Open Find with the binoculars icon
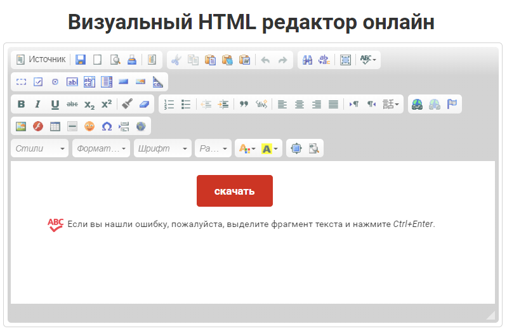The width and height of the screenshot is (507, 331). coord(307,60)
